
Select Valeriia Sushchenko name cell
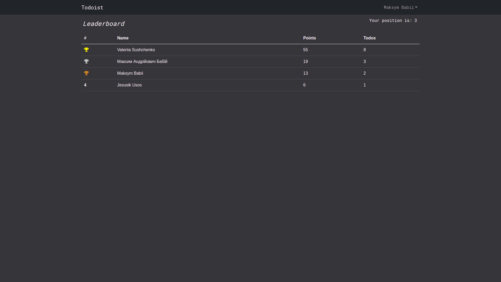pos(136,50)
